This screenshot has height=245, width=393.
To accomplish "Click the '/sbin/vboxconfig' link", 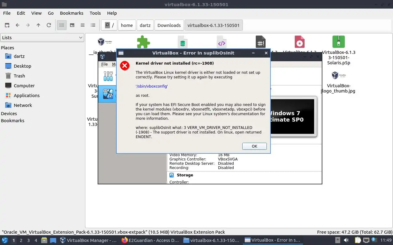I will click(x=152, y=86).
